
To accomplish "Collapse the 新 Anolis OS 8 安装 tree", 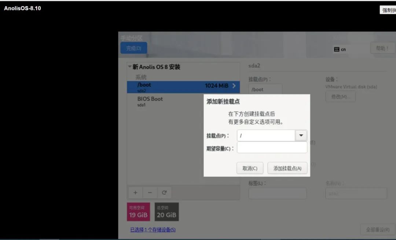I will pos(129,67).
